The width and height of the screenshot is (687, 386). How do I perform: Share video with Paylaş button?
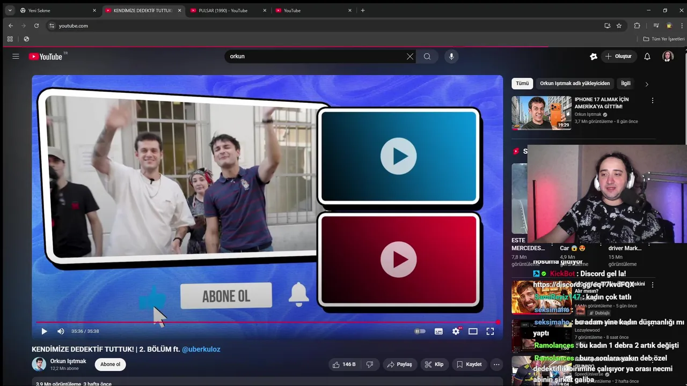click(x=399, y=365)
